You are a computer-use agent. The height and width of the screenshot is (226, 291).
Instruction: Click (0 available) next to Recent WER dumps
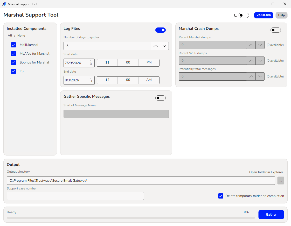tap(275, 61)
